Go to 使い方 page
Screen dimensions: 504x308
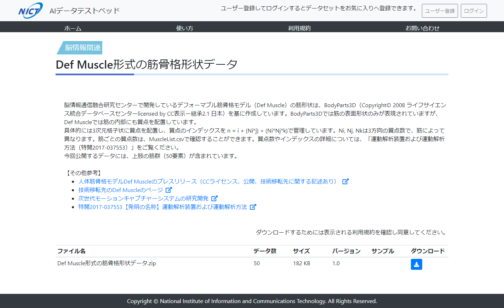click(x=185, y=28)
